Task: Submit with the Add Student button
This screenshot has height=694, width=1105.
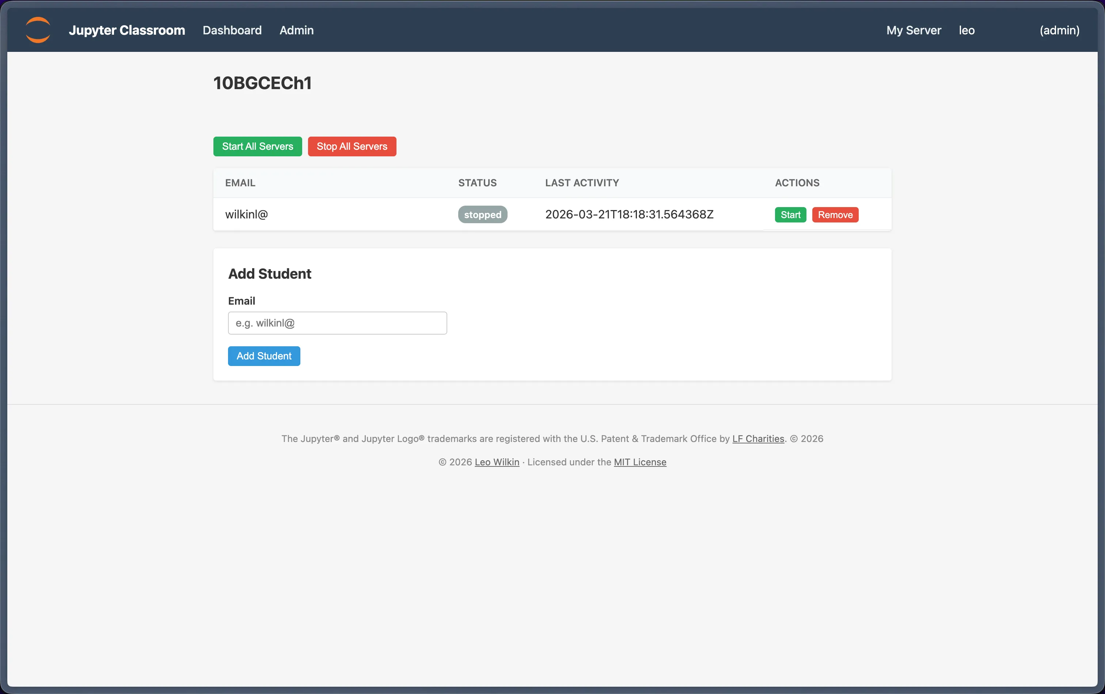Action: [264, 356]
